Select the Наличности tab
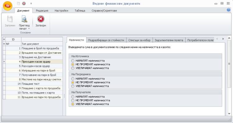233x123 pixels. coord(76,40)
